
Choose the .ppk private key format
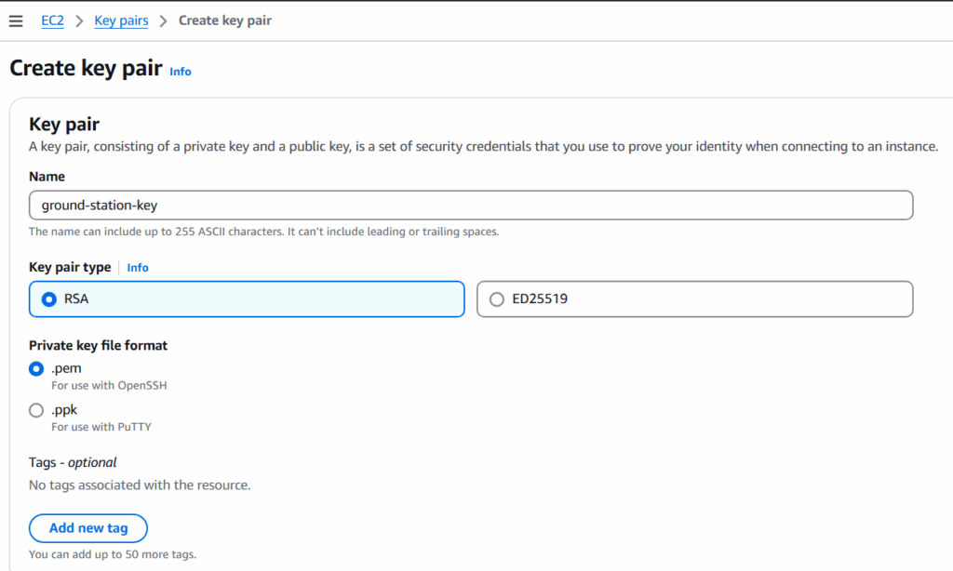[37, 410]
